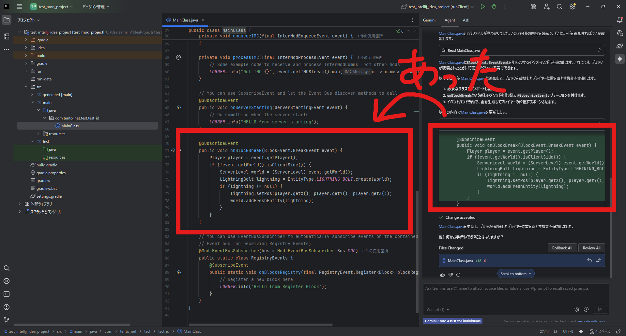
Task: Run the runClient configuration
Action: click(x=482, y=7)
